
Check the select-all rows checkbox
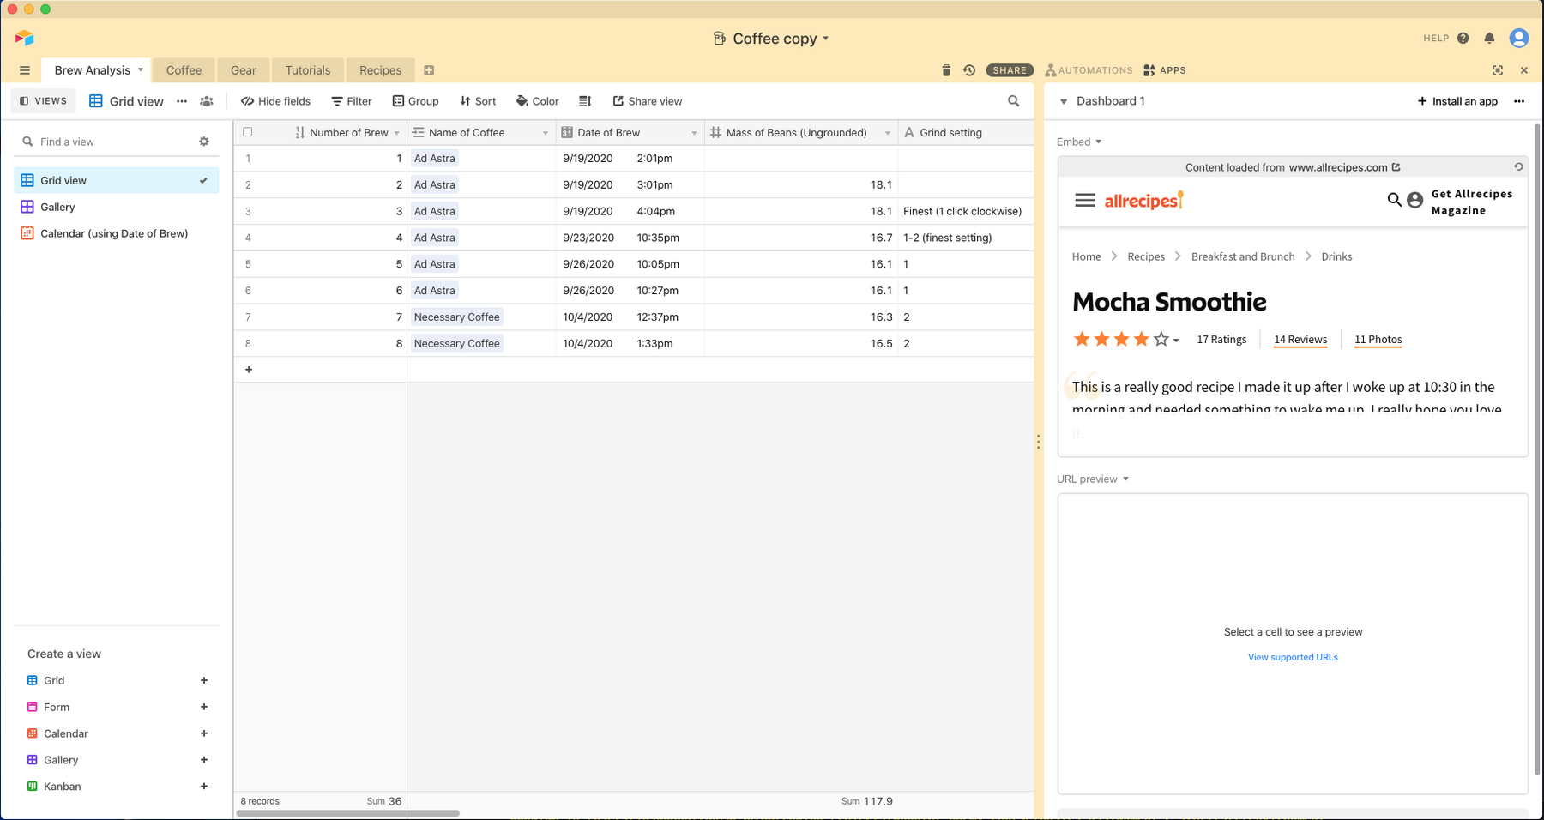coord(248,132)
